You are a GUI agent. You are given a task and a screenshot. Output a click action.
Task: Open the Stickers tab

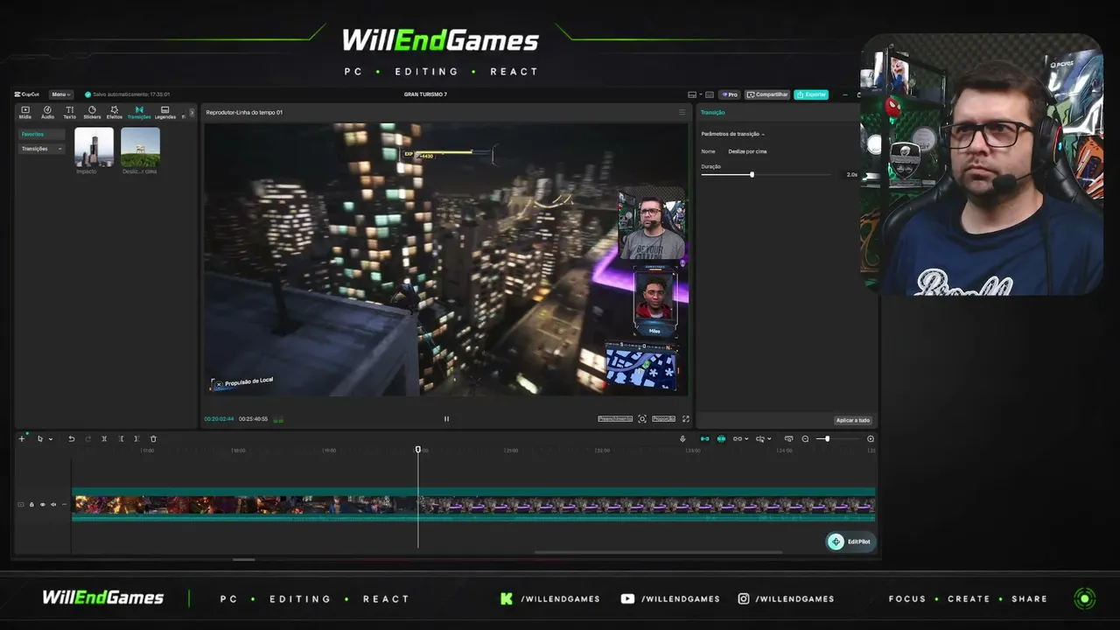[92, 112]
